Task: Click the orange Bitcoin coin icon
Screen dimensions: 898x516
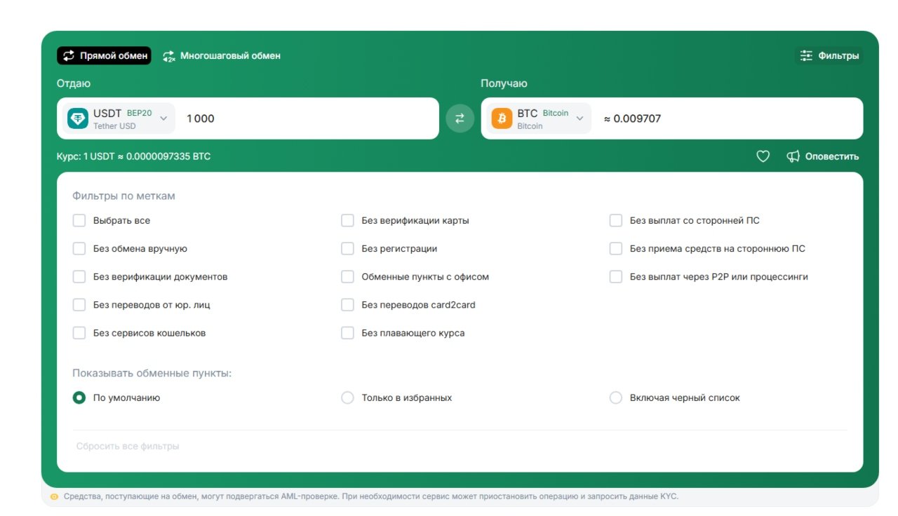Action: click(502, 118)
